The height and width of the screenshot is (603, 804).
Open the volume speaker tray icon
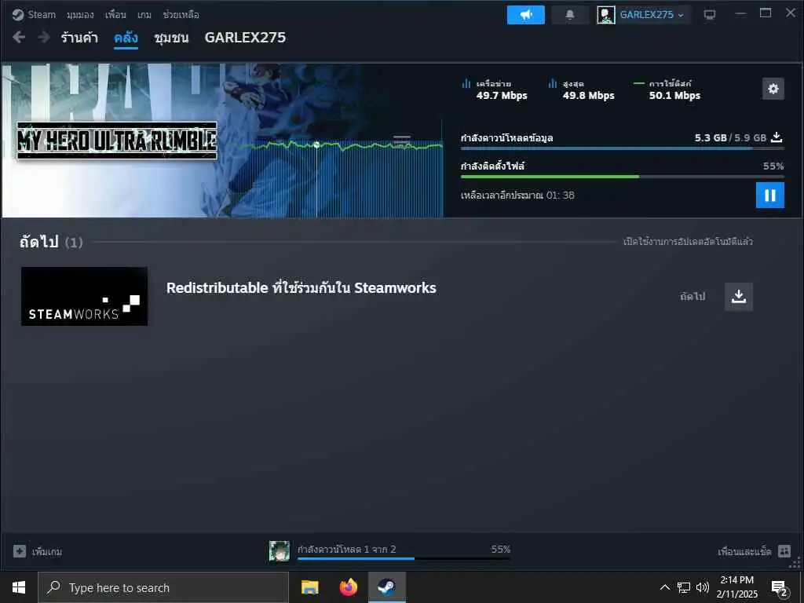(702, 587)
